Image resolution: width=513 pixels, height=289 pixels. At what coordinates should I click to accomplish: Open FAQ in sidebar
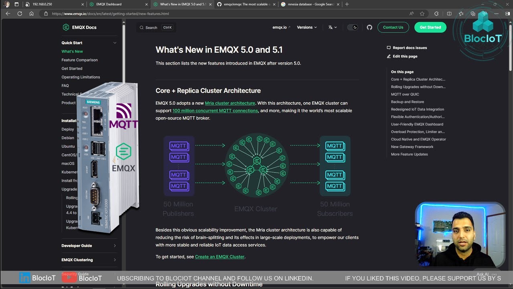(65, 85)
